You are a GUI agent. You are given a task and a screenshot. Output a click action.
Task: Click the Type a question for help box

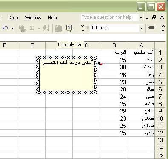(x=110, y=18)
